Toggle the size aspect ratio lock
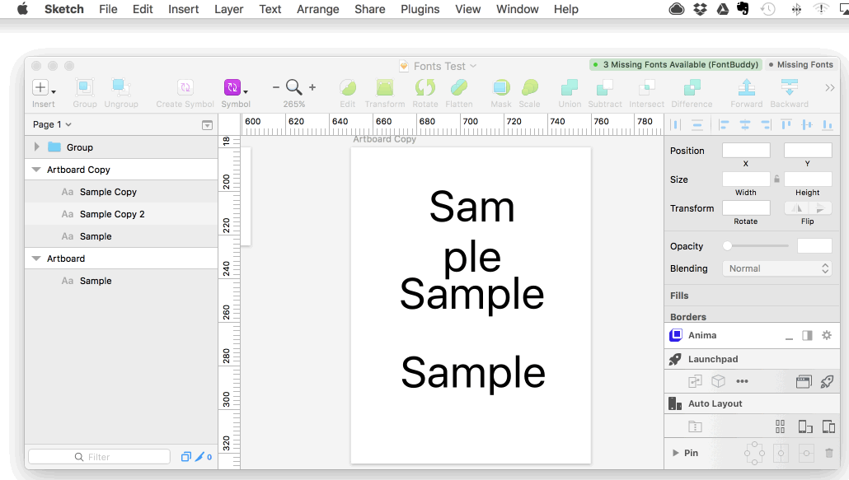This screenshot has height=480, width=849. [776, 179]
